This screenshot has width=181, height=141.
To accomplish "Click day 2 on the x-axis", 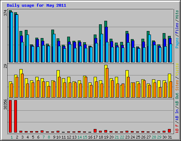I will [17, 137].
